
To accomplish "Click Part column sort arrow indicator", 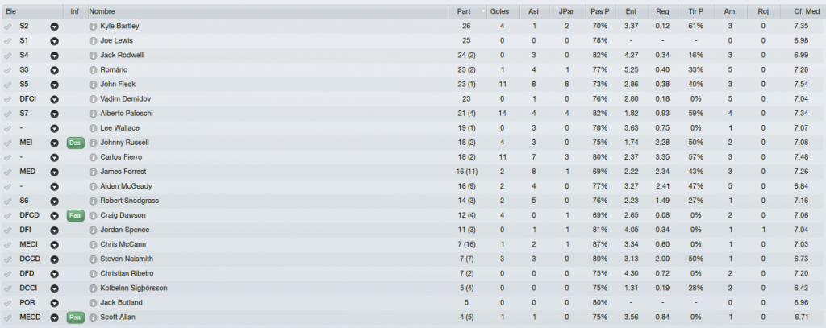I will pyautogui.click(x=484, y=11).
